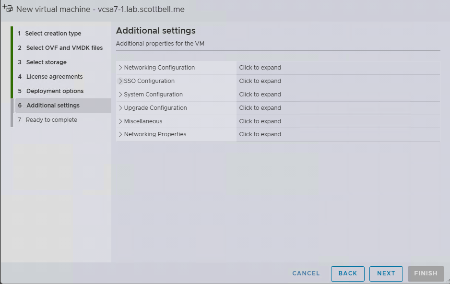Click the new virtual machine title icon
This screenshot has height=284, width=450.
tap(8, 9)
